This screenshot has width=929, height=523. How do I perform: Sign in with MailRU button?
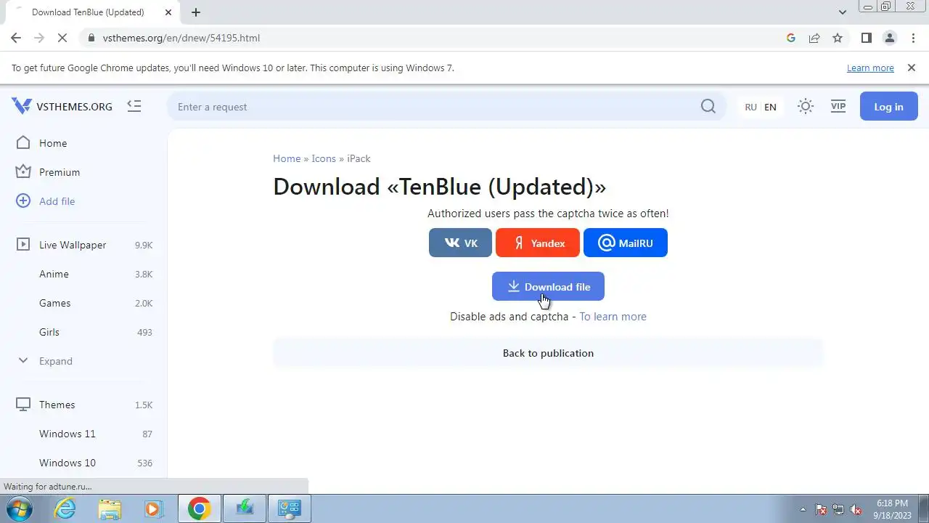[626, 243]
